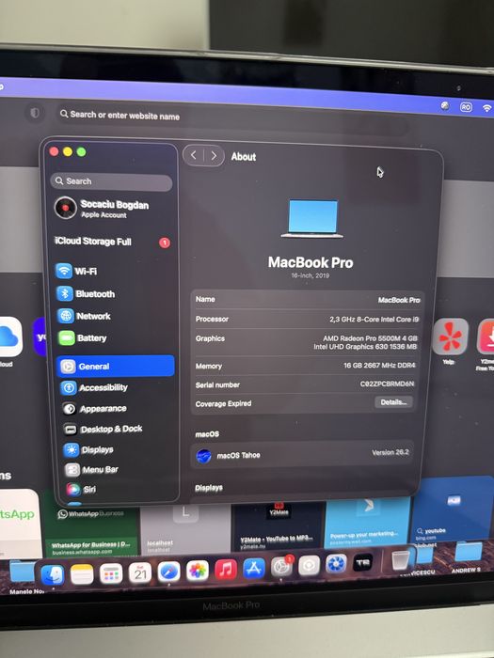Open Notes from the Dock
Image resolution: width=494 pixels, height=658 pixels.
pyautogui.click(x=82, y=574)
